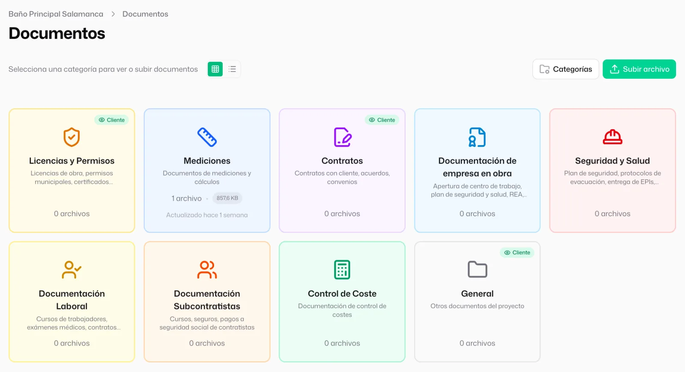Click the users icon in Documentación Subcontratistas

tap(207, 270)
